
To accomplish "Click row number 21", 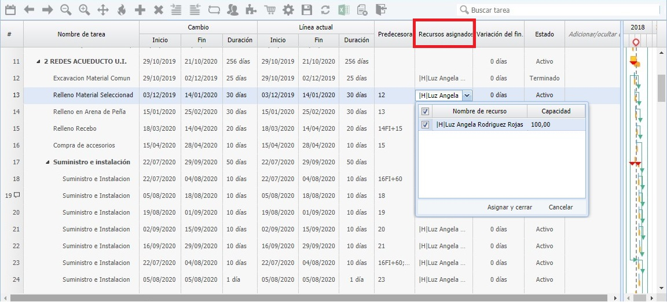I will click(x=16, y=229).
